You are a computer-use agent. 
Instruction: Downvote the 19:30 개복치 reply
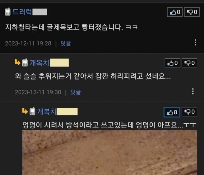pyautogui.click(x=189, y=63)
